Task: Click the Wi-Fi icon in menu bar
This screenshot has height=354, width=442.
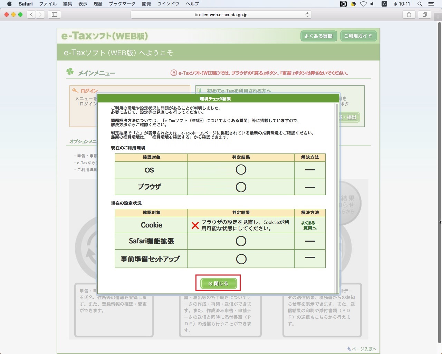Action: pyautogui.click(x=363, y=4)
